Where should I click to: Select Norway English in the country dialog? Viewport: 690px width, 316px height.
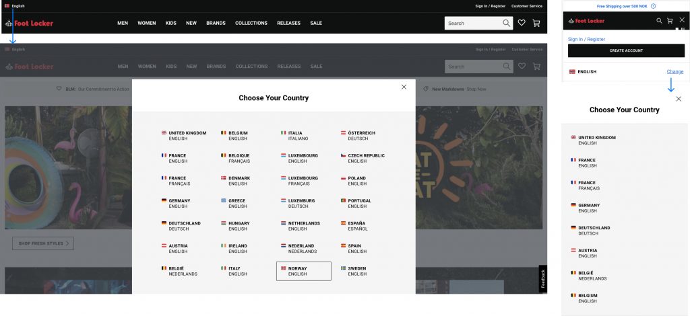[304, 271]
